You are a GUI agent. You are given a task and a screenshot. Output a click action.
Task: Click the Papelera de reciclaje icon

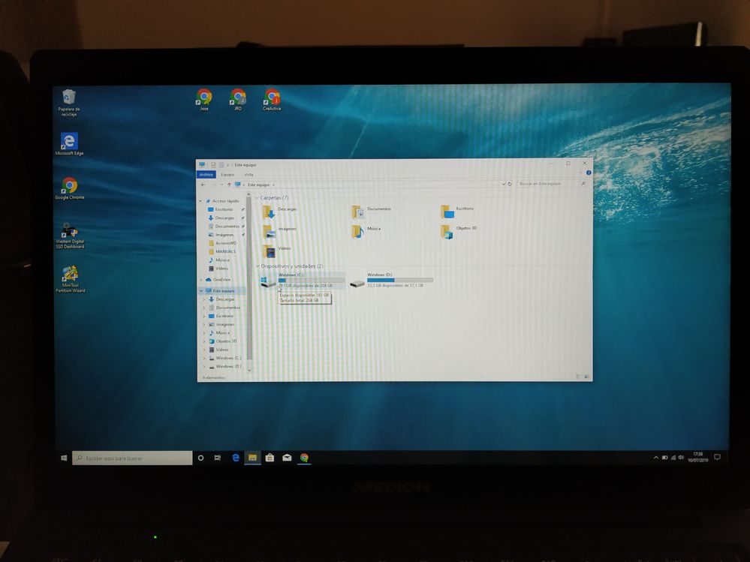tap(69, 98)
